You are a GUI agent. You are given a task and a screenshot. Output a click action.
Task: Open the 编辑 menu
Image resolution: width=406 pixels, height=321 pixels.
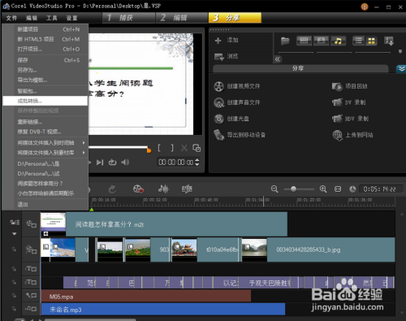pos(32,18)
